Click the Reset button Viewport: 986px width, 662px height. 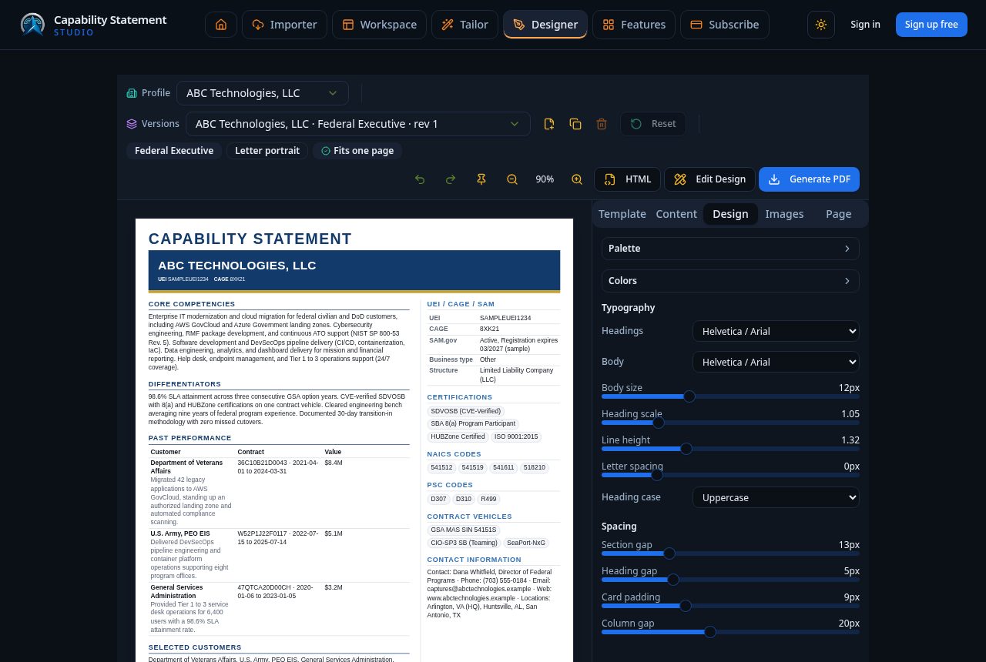[653, 124]
